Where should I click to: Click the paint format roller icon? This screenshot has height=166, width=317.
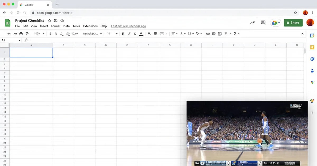point(27,34)
